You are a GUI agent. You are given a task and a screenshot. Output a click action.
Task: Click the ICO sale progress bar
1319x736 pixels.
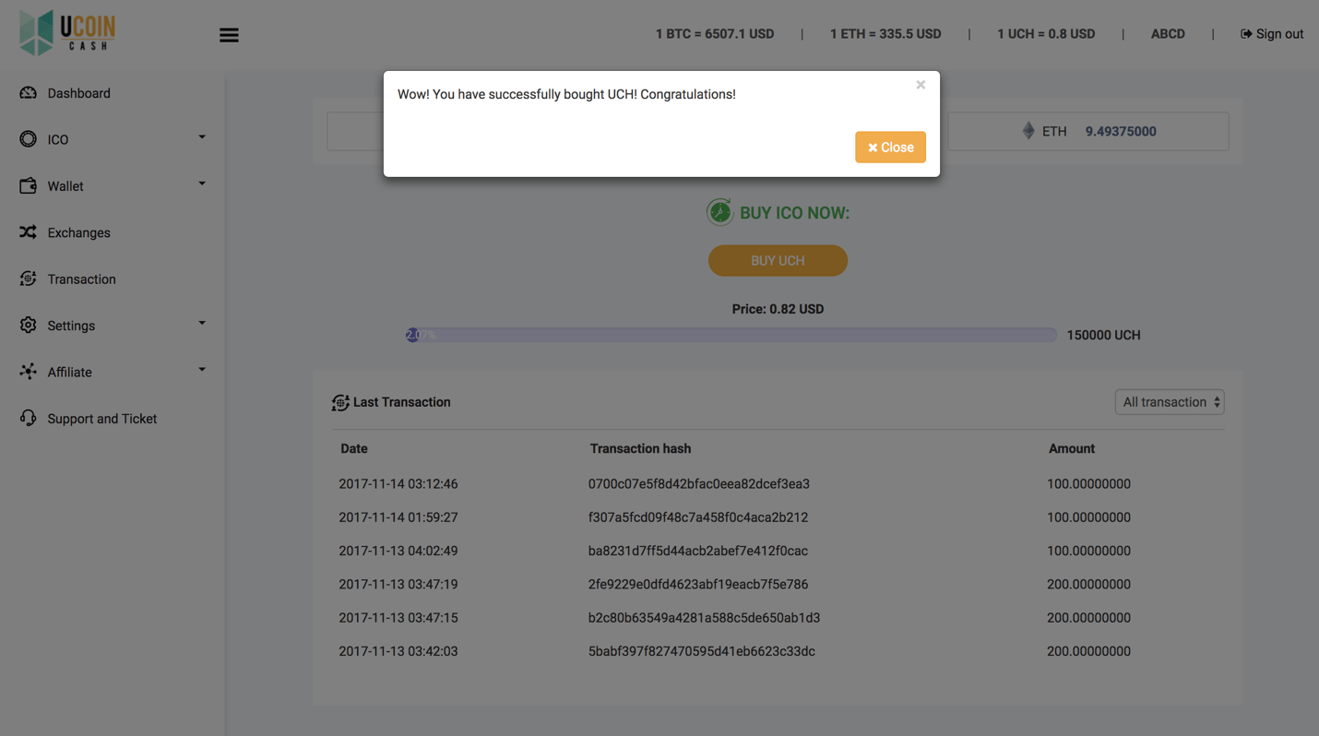(x=731, y=335)
